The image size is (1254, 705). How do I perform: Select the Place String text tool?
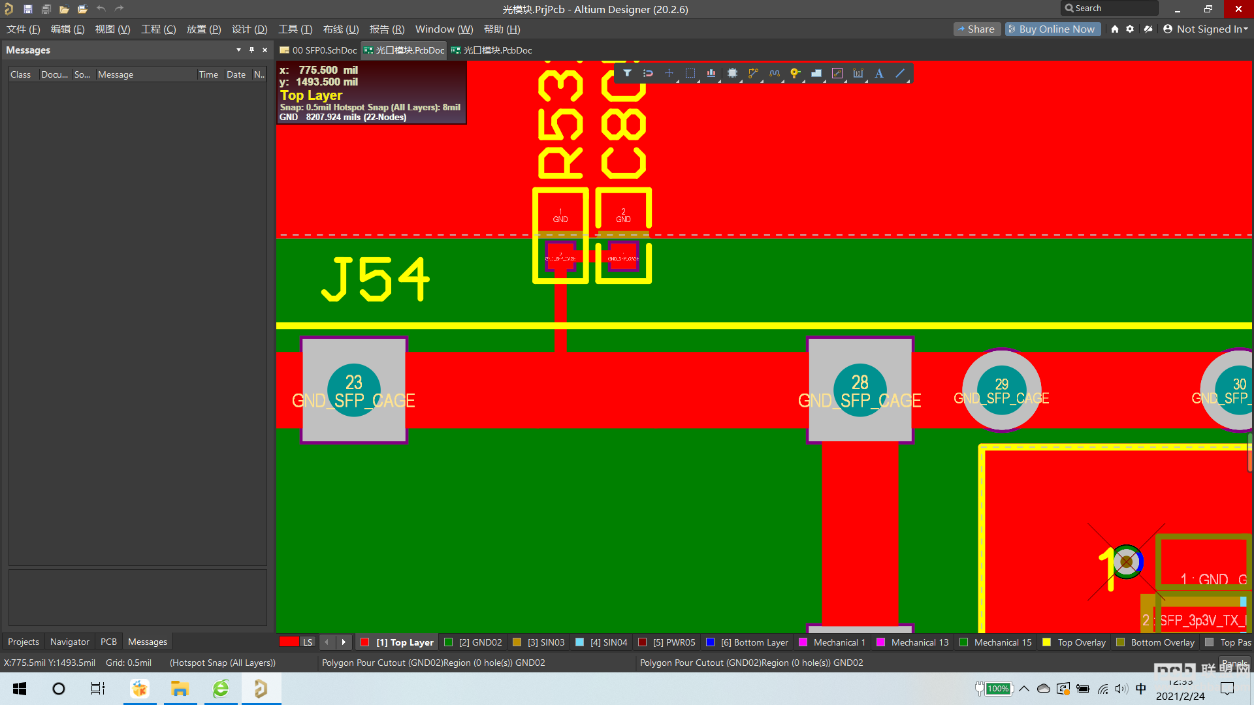tap(879, 73)
